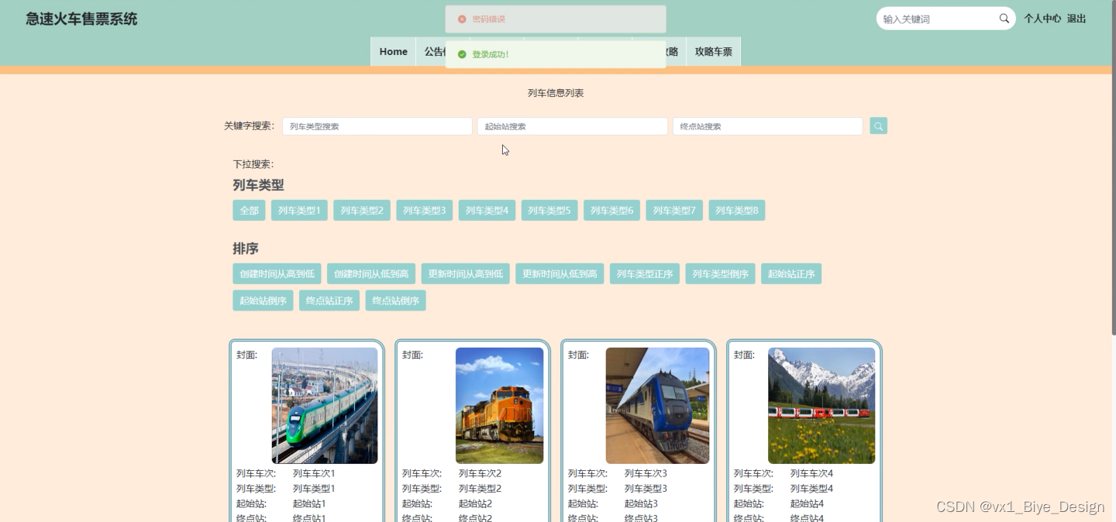Click the teal keyword search button
The height and width of the screenshot is (522, 1116).
(878, 126)
